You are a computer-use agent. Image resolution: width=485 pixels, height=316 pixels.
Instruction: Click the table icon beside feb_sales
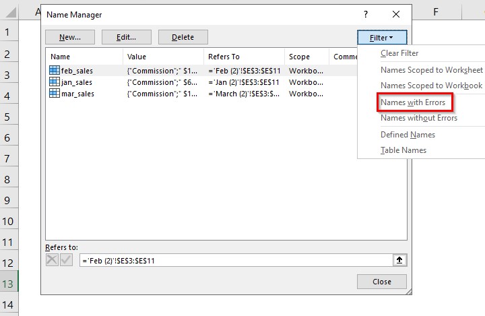point(55,70)
